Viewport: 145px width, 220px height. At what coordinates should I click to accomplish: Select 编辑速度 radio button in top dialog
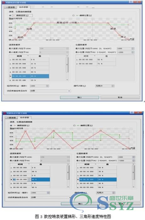pos(10,15)
